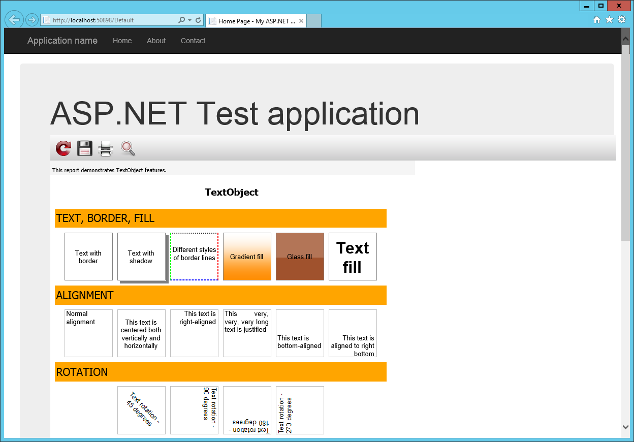Click the page scrollbar down arrow
The height and width of the screenshot is (442, 634).
coord(625,427)
